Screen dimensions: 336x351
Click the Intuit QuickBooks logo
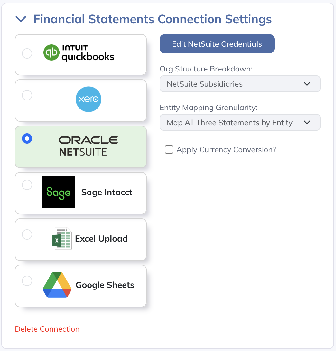[79, 53]
